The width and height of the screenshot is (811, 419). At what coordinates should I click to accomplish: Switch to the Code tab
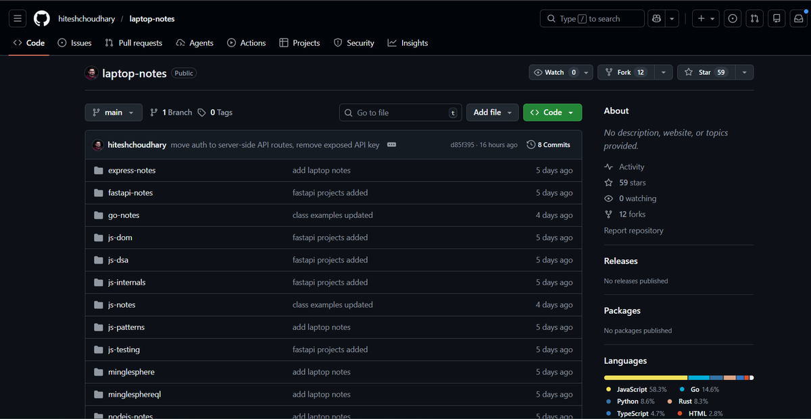[x=29, y=43]
